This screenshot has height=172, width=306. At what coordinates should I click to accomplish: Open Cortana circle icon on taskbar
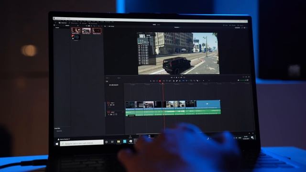[x=106, y=142]
